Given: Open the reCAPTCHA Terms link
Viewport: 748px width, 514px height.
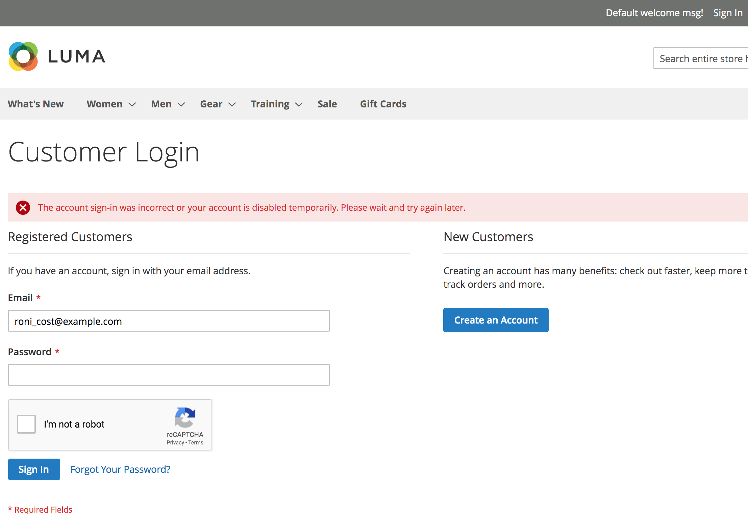Looking at the screenshot, I should [196, 442].
